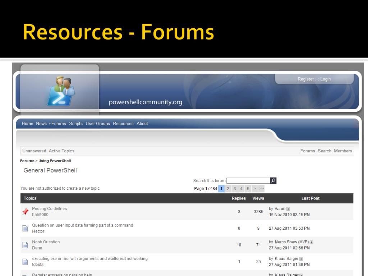Go to Marco Shaw's latest post arrow
368x276 pixels.
point(311,242)
